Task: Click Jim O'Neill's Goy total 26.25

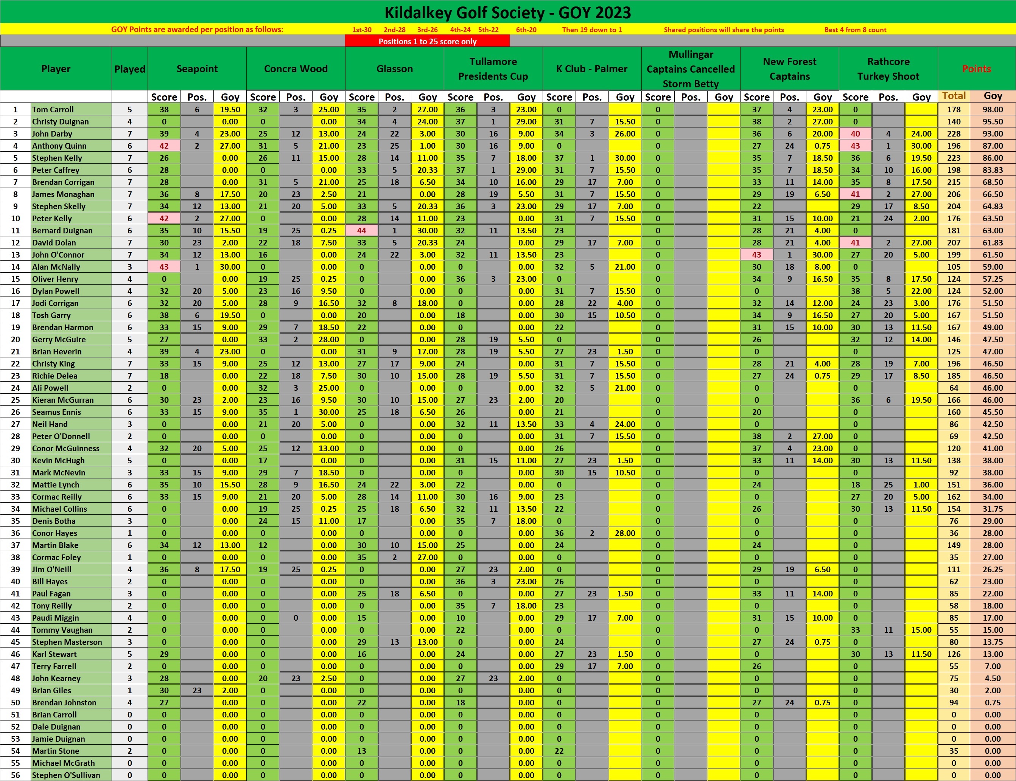Action: (993, 570)
